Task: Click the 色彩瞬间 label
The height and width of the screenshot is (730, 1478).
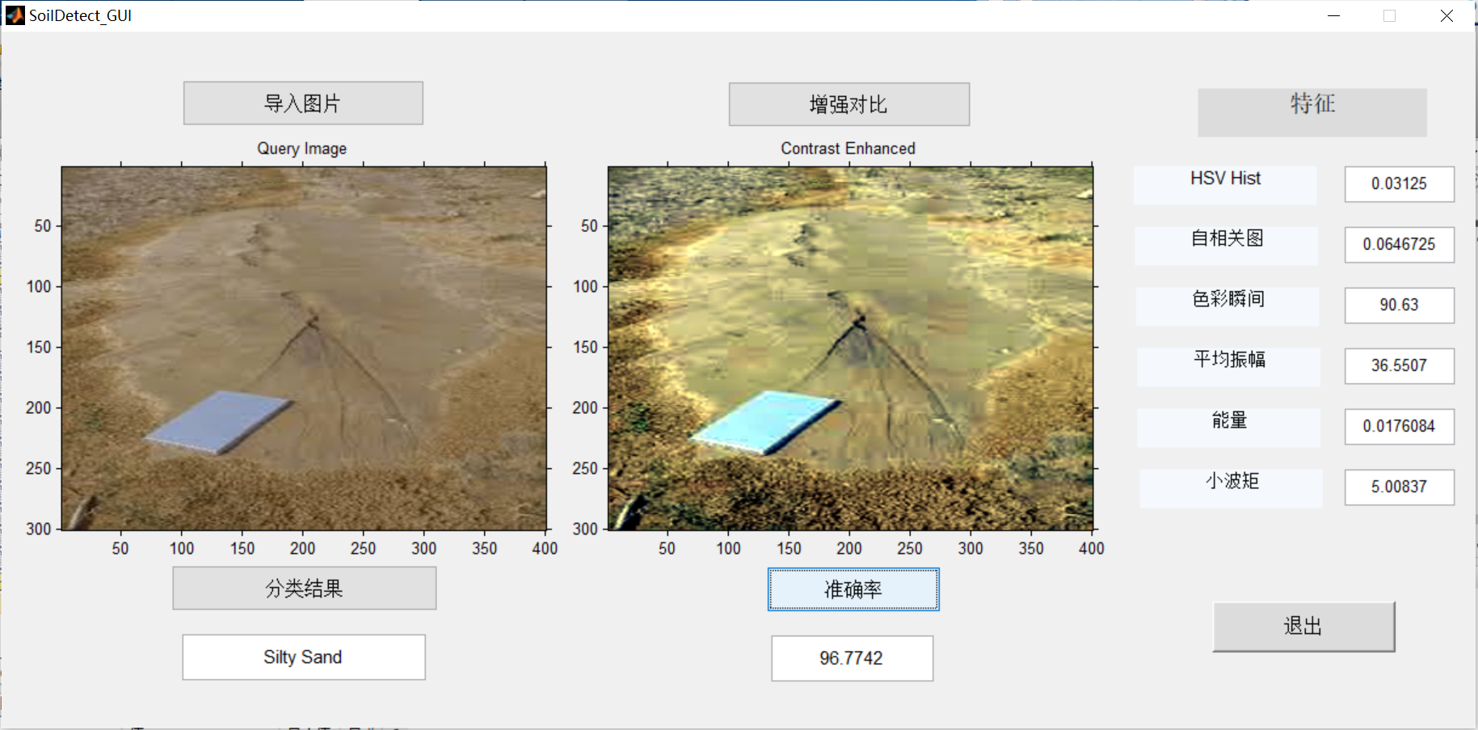Action: point(1227,306)
